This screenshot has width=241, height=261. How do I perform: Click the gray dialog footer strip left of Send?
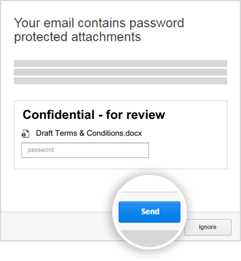[57, 226]
